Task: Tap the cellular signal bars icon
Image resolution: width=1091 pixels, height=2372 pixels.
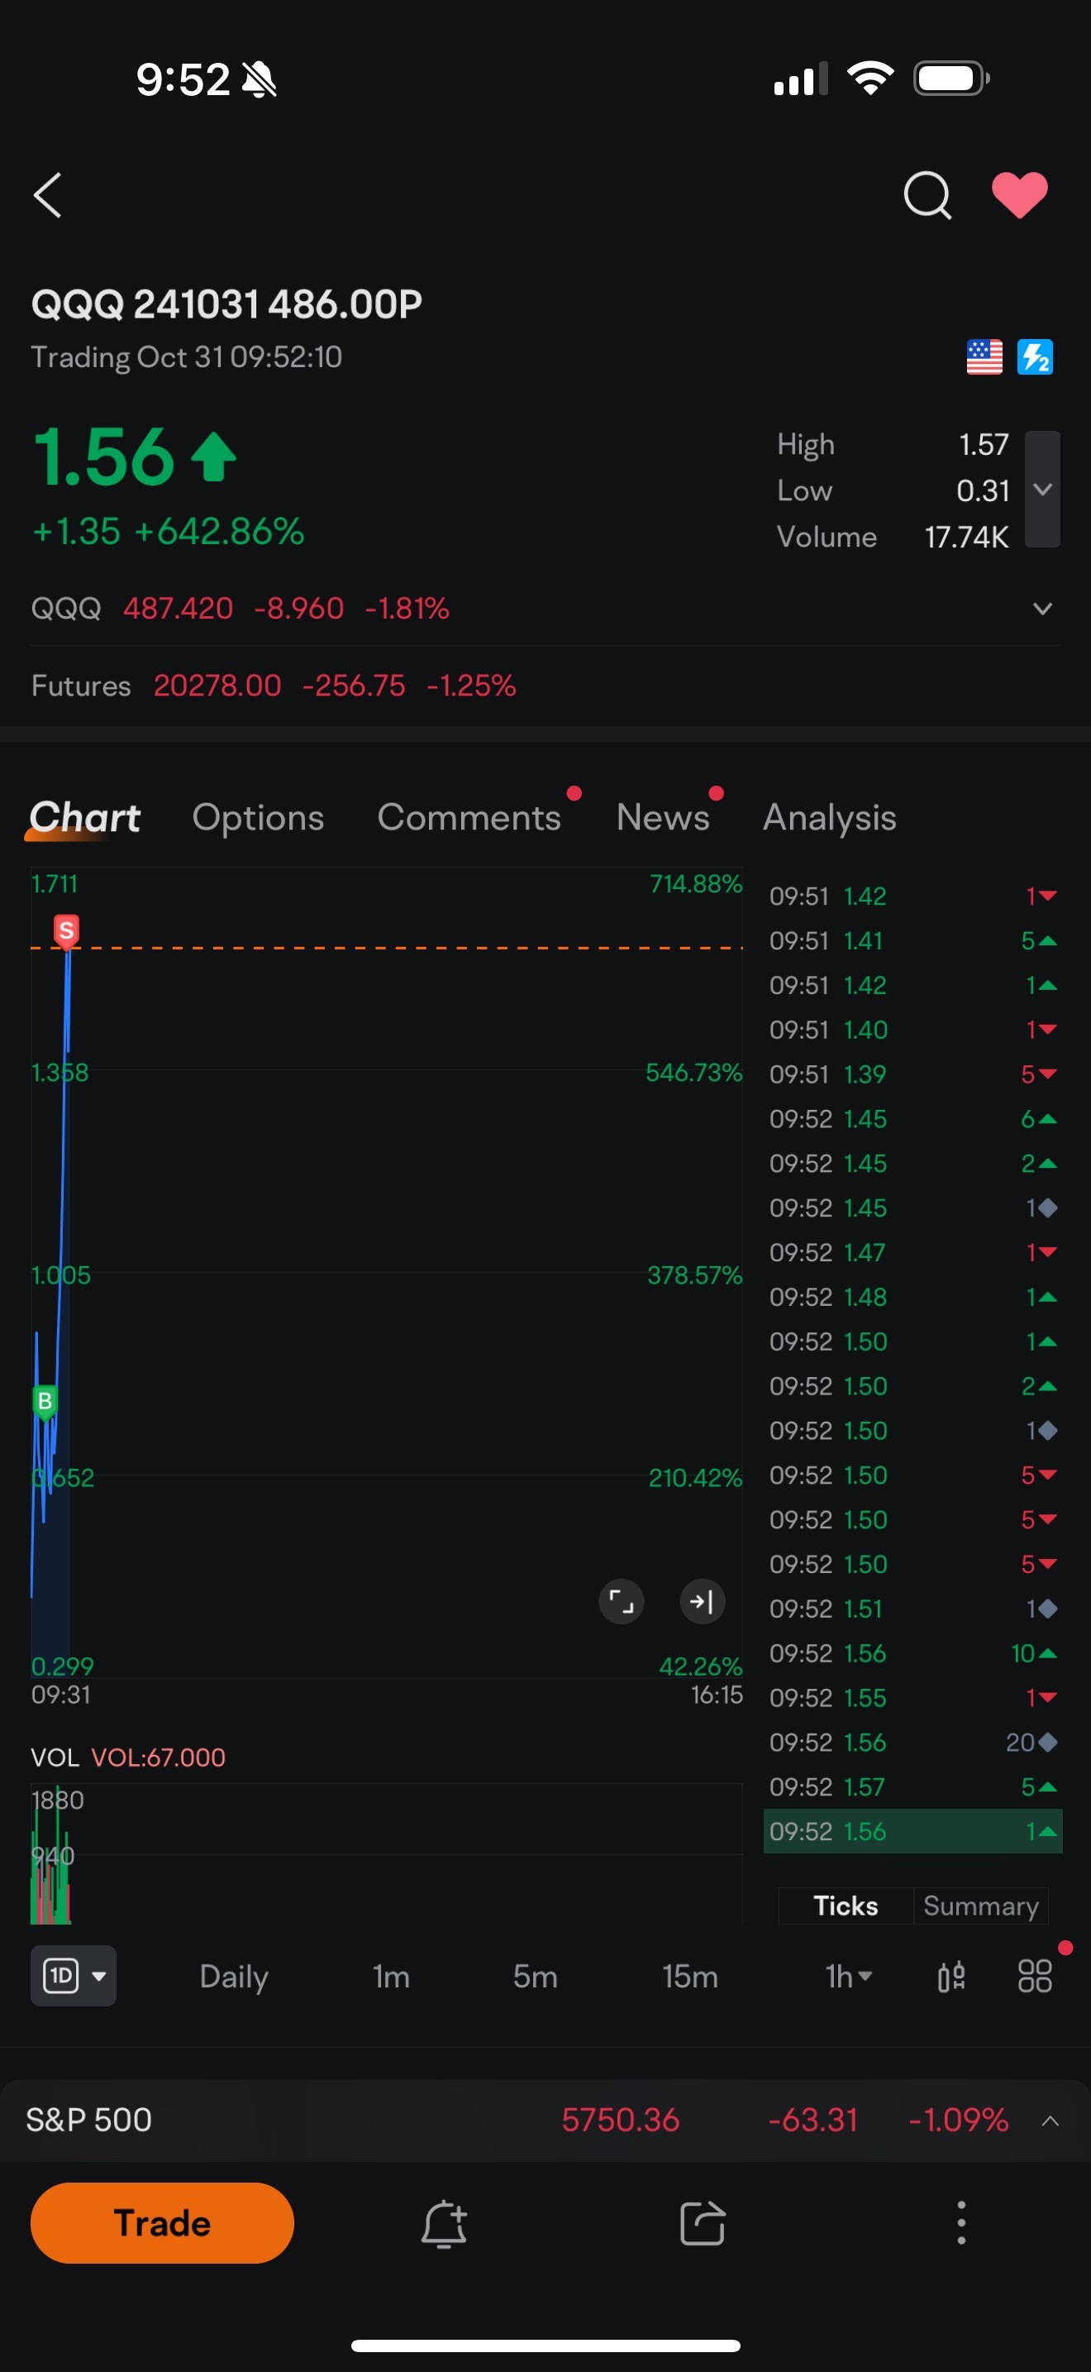Action: point(800,79)
